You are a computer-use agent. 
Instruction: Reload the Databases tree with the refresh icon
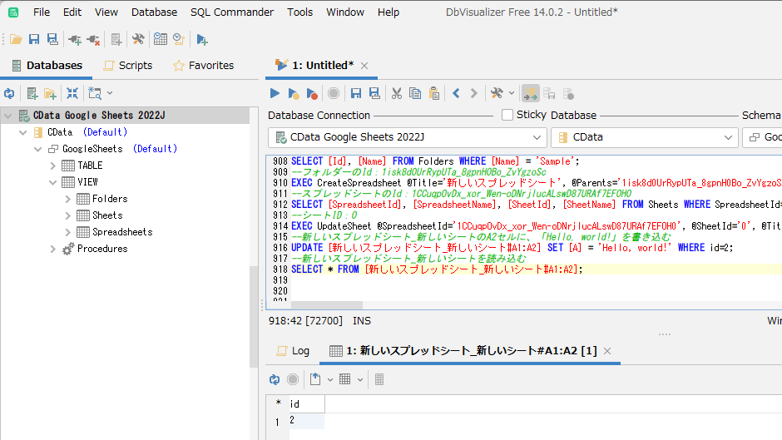point(9,93)
